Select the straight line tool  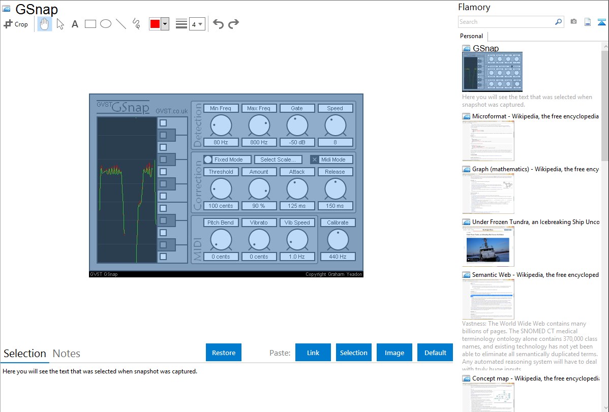[121, 24]
